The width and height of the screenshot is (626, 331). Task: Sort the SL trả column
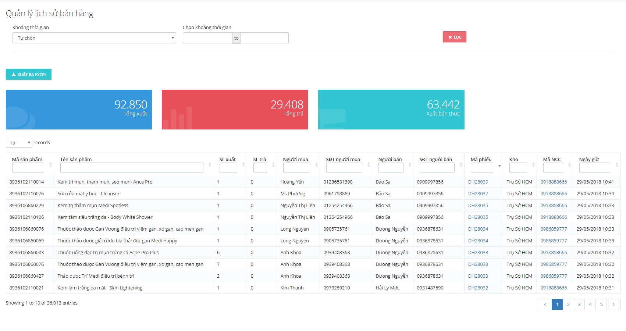(x=273, y=165)
